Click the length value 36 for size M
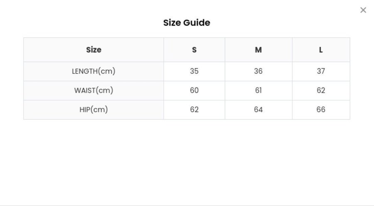This screenshot has width=374, height=206. click(258, 71)
